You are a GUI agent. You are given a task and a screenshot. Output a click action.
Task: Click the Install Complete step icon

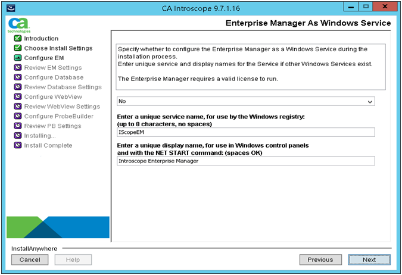tap(18, 145)
